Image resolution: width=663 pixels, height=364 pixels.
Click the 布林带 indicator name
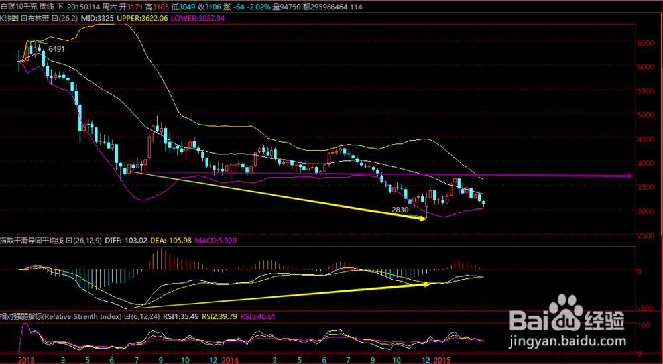pos(37,18)
